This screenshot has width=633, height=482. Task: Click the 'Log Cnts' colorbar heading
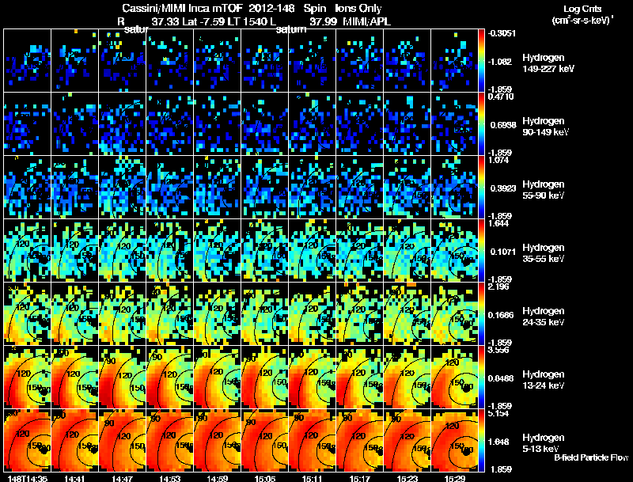582,9
